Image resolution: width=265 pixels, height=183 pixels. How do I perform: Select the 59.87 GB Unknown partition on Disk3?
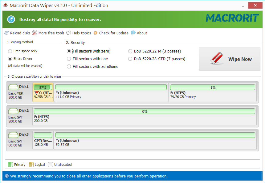[x=155, y=140]
